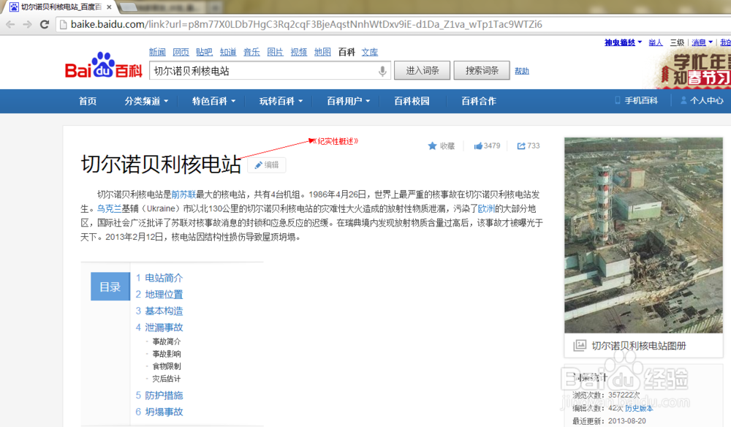Jump to subsection 灾后估计
Image resolution: width=731 pixels, height=427 pixels.
167,379
